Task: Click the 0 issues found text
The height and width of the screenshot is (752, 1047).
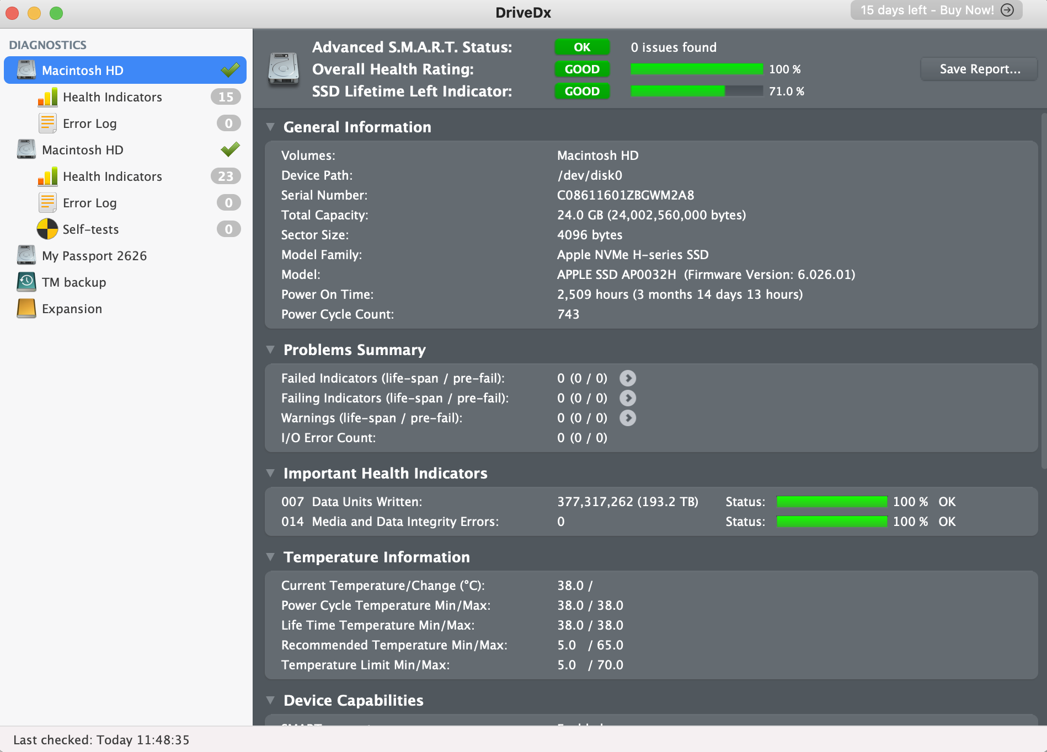Action: (674, 47)
